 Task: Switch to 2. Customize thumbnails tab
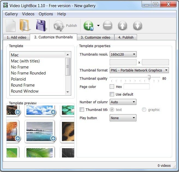pyautogui.click(x=53, y=37)
